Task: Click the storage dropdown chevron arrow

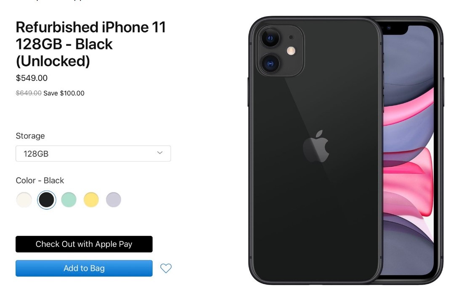Action: [160, 153]
